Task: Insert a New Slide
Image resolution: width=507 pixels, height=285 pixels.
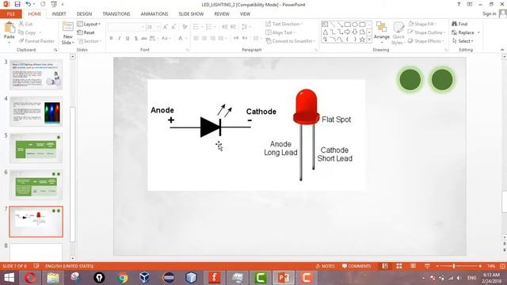Action: [x=67, y=33]
